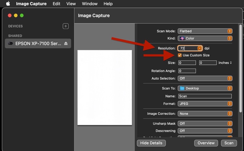Viewport: 244px width, 151px height.
Task: Click the Overview button
Action: pyautogui.click(x=206, y=143)
